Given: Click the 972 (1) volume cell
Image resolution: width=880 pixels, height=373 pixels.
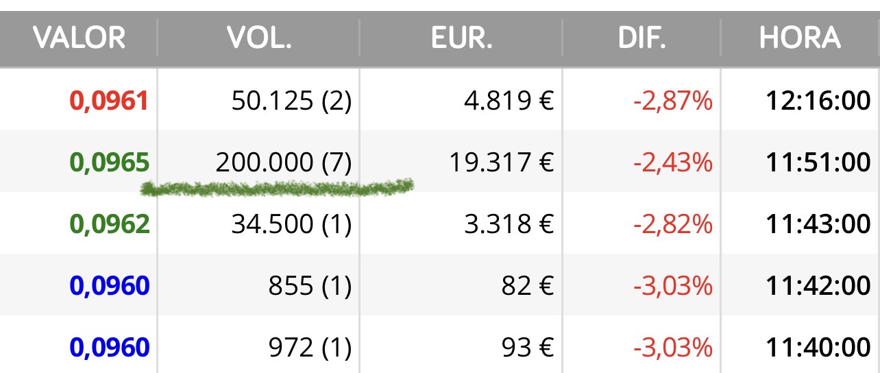Looking at the screenshot, I should click(x=309, y=348).
